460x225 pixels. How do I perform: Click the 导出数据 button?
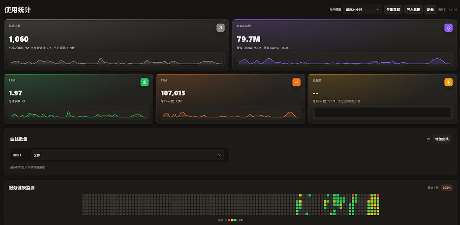click(x=393, y=9)
